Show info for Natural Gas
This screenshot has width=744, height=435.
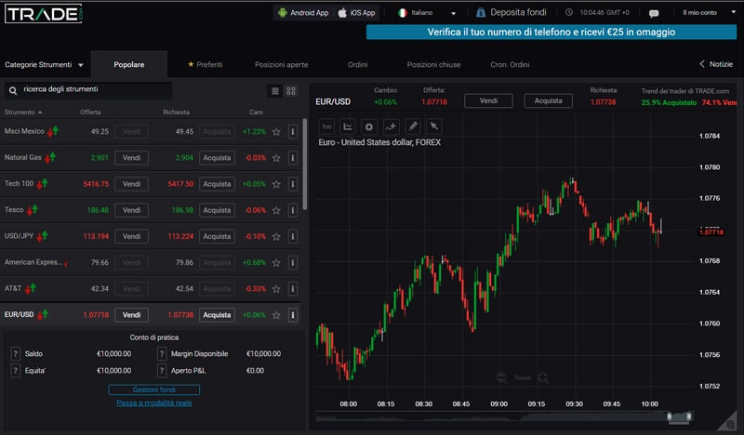click(293, 158)
